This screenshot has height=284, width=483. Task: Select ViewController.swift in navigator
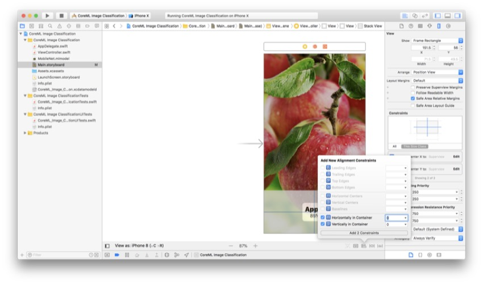(54, 52)
